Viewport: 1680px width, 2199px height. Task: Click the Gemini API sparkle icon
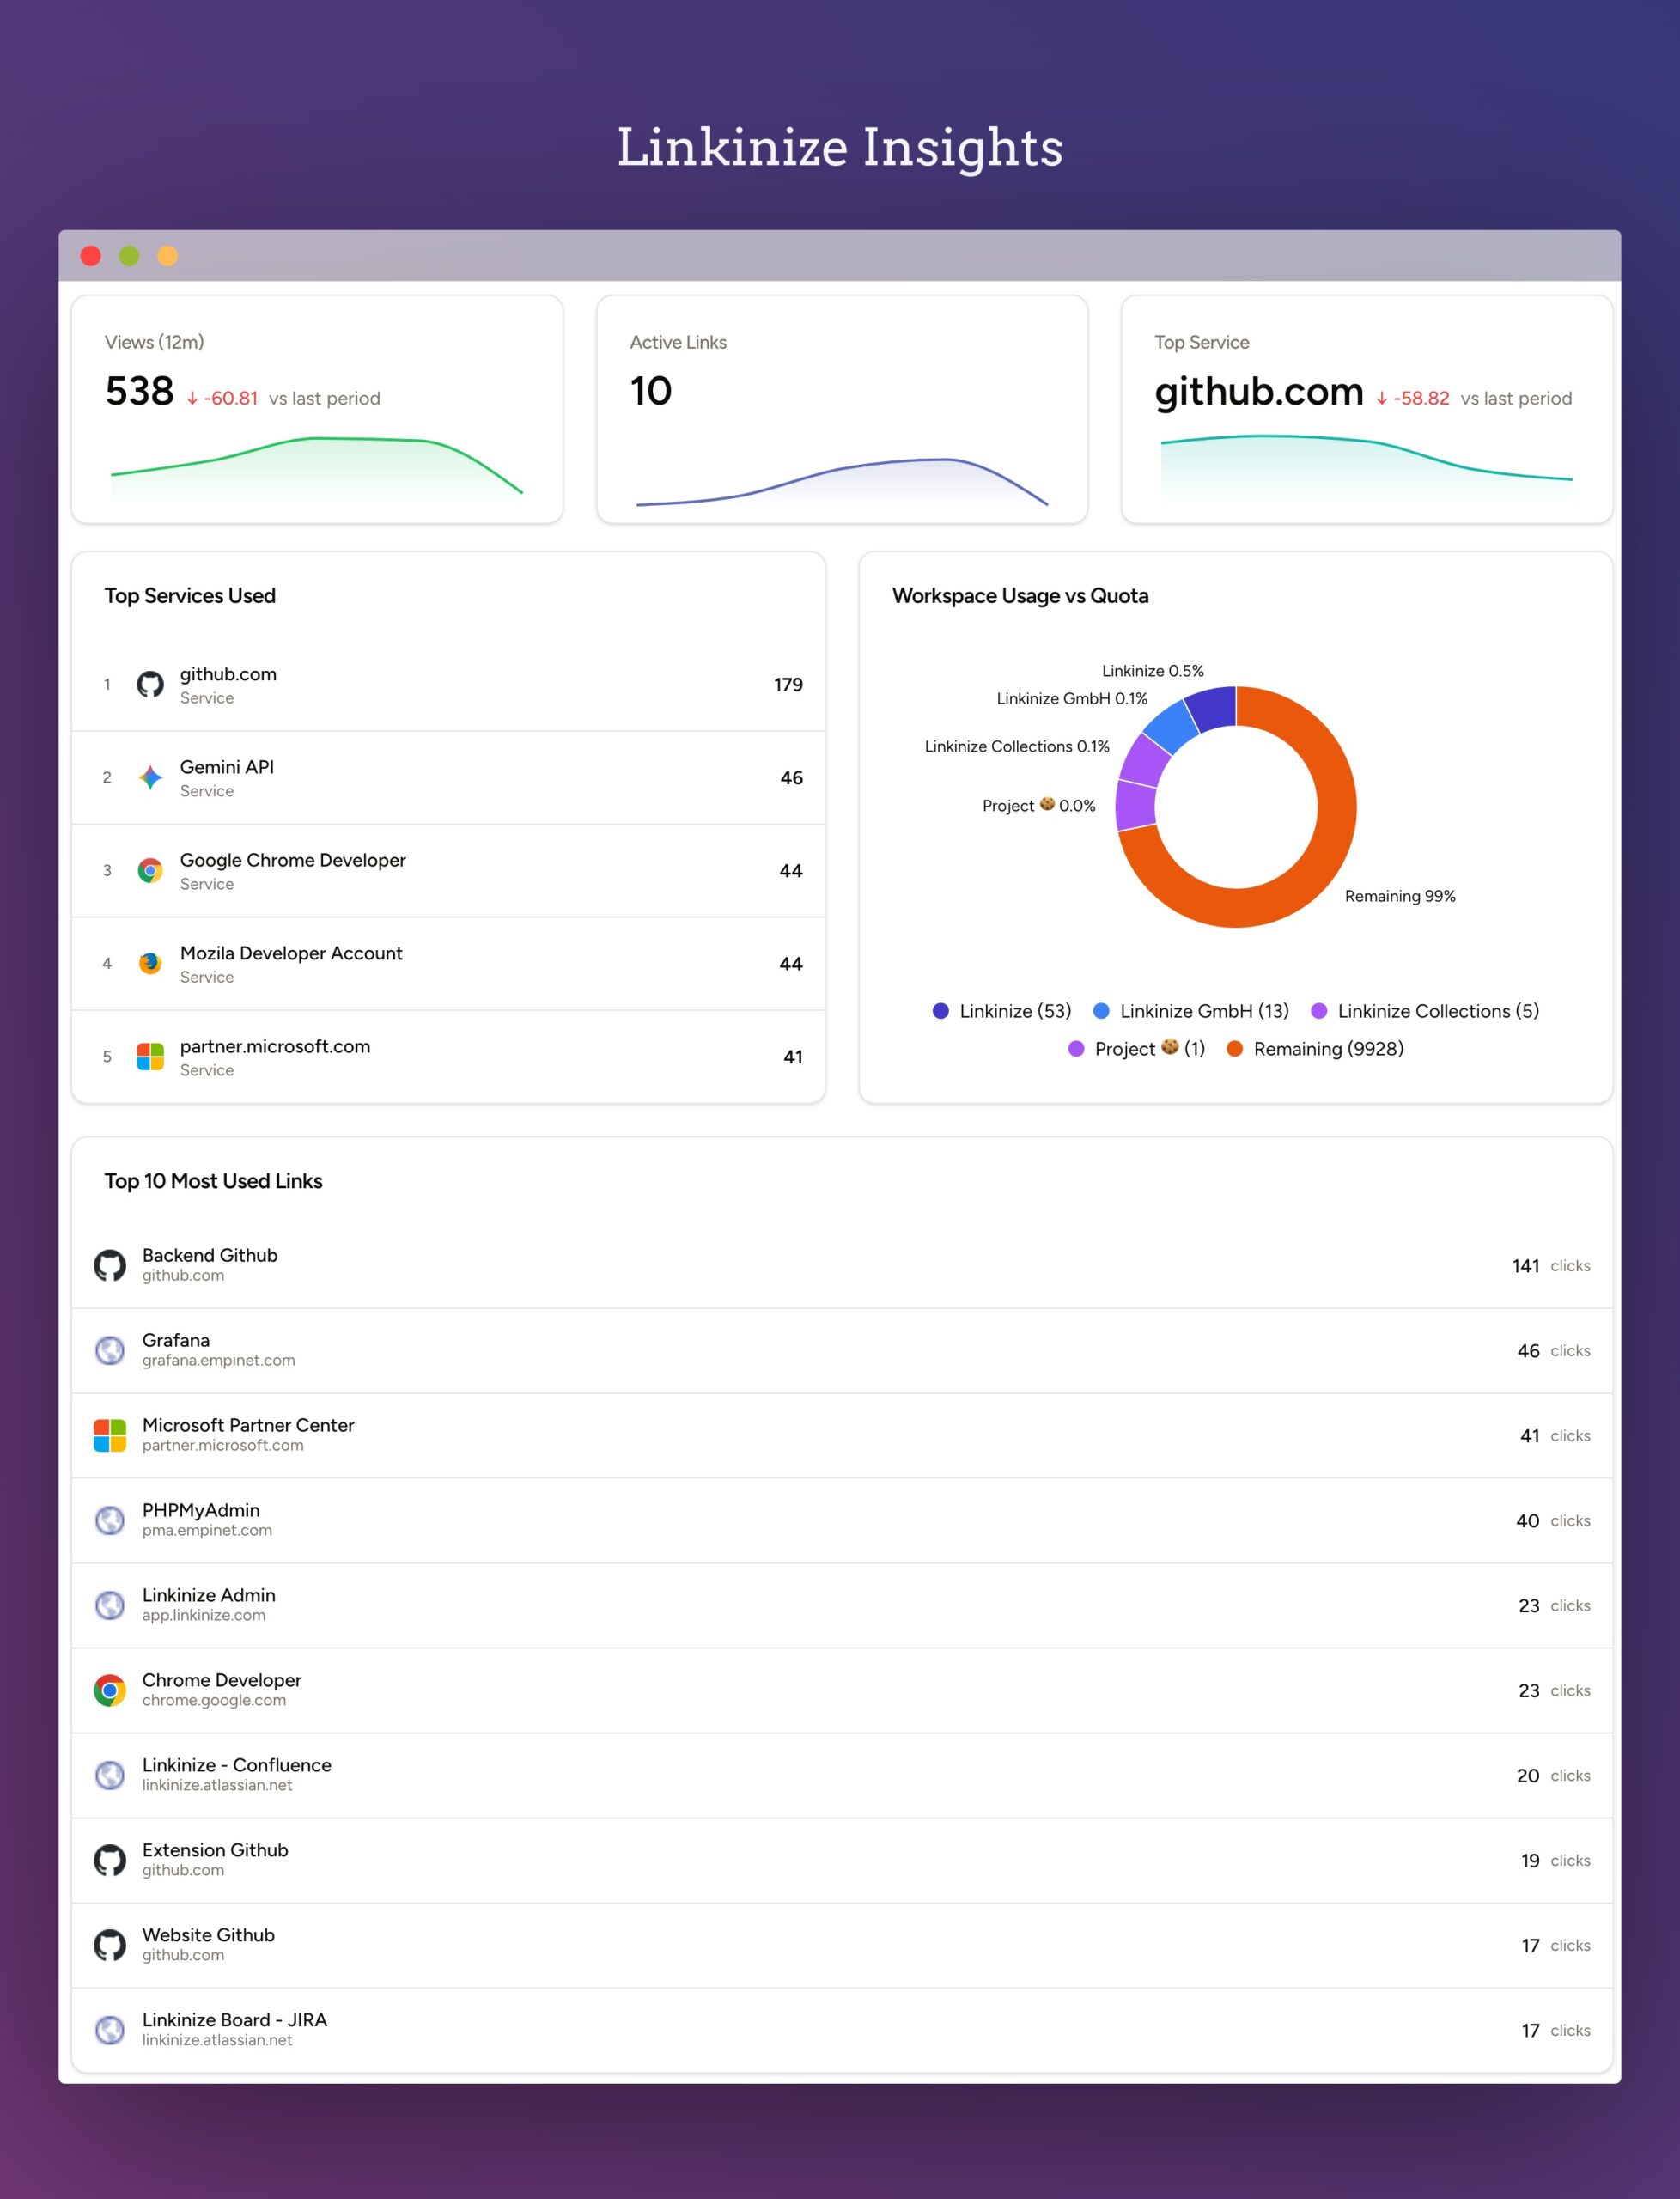[150, 778]
